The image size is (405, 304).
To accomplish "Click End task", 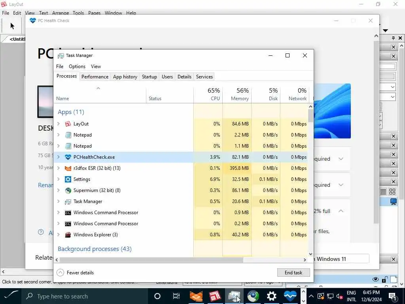I will tap(293, 272).
